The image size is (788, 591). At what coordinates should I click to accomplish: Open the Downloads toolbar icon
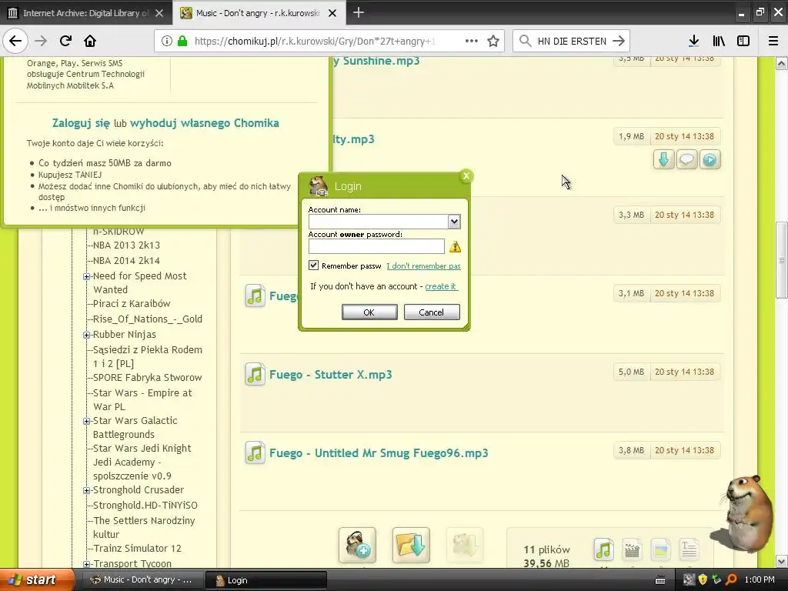[693, 41]
